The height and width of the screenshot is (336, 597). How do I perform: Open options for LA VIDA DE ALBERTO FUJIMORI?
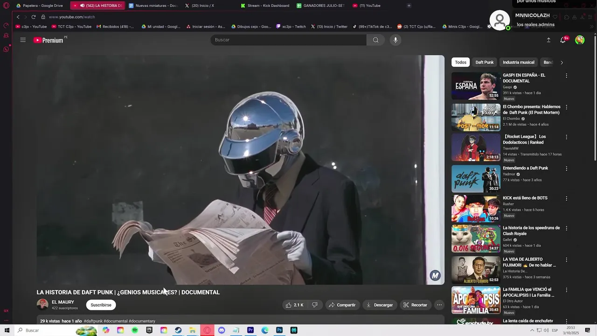point(567,260)
